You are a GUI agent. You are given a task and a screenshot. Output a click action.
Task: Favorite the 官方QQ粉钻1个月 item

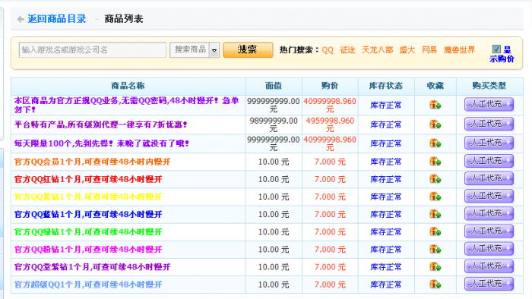pos(435,249)
